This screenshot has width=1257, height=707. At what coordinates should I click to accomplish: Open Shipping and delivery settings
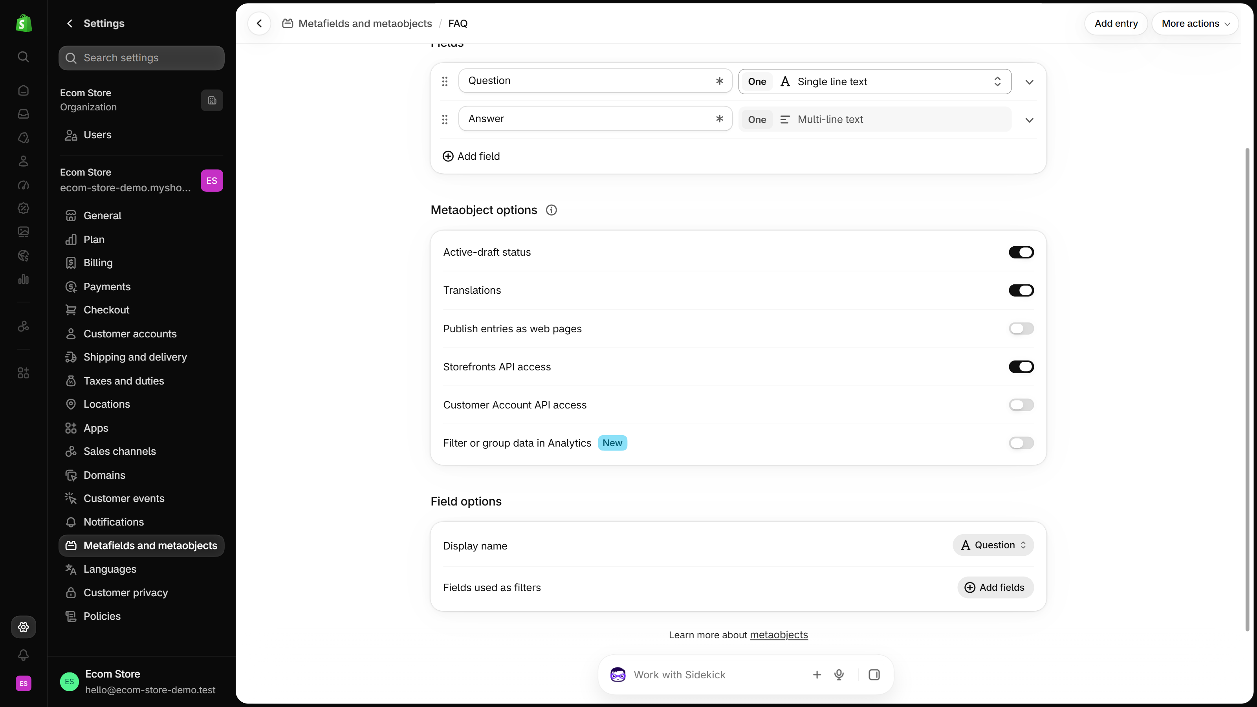click(x=141, y=357)
